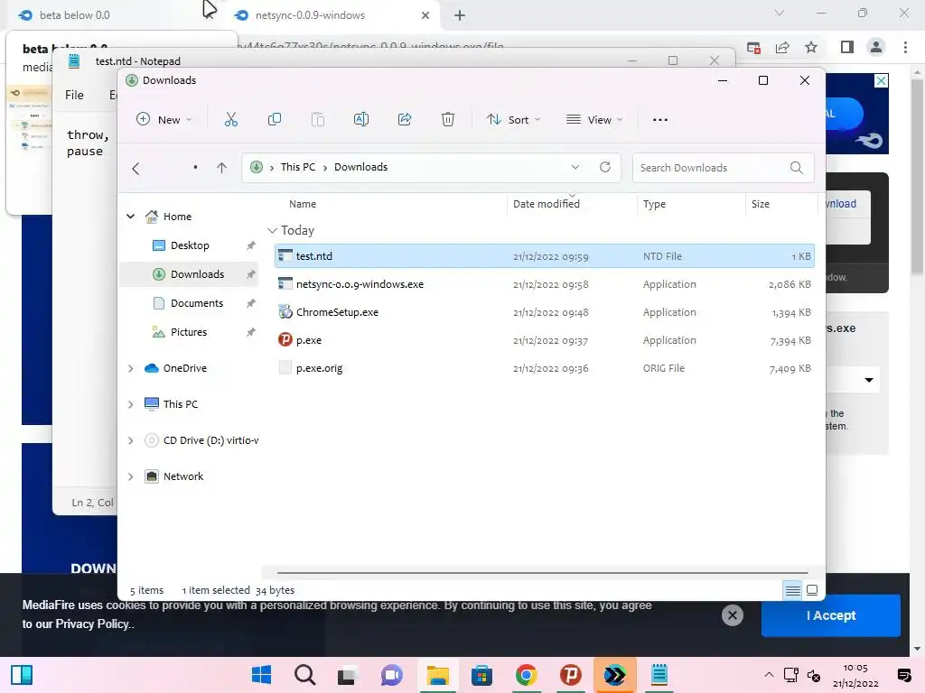The width and height of the screenshot is (925, 693).
Task: Collapse the Today group
Action: tap(272, 230)
